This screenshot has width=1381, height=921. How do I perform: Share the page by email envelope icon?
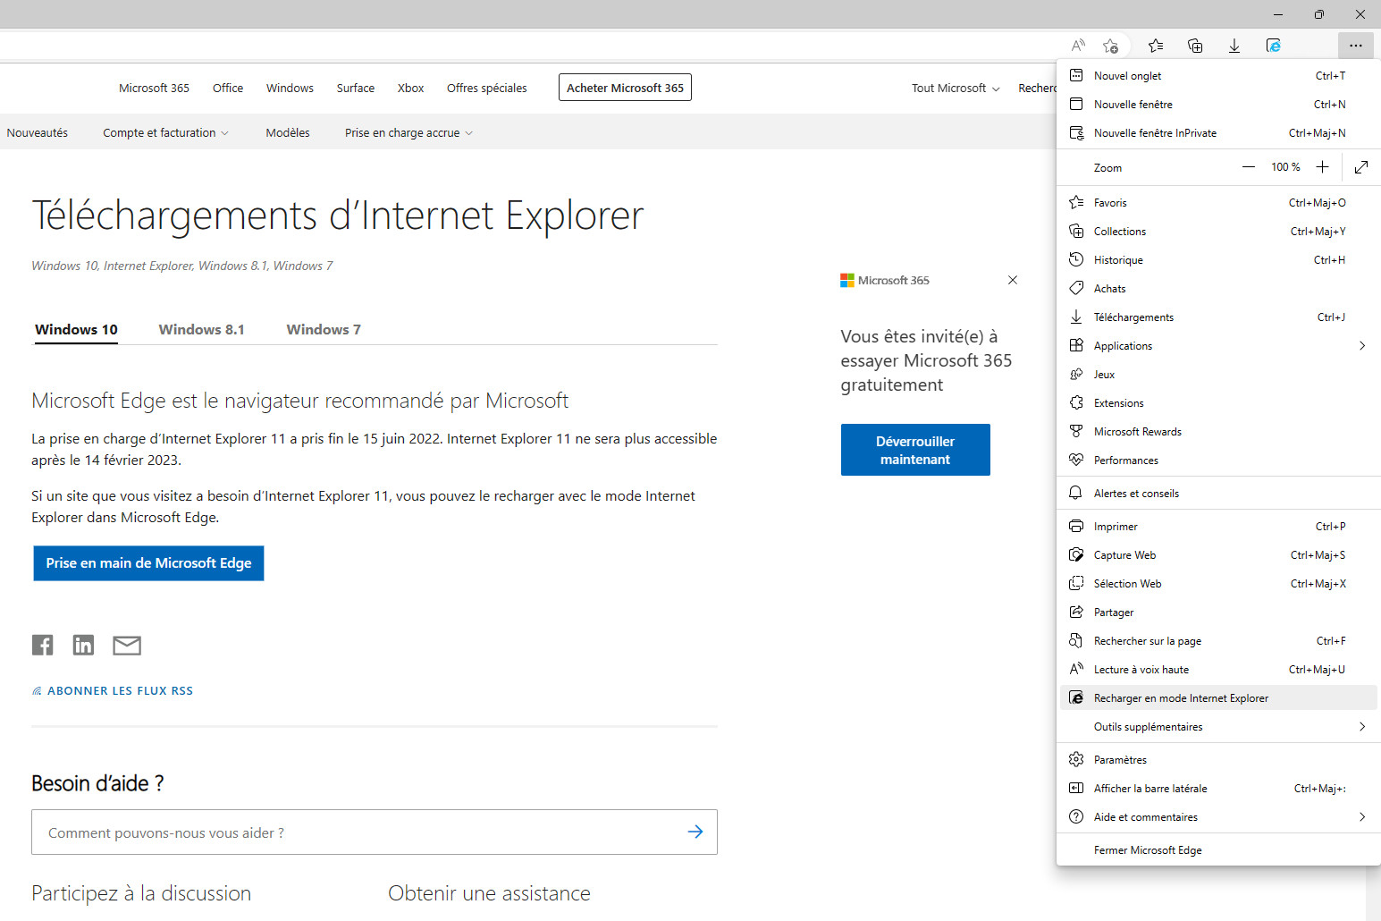coord(127,646)
